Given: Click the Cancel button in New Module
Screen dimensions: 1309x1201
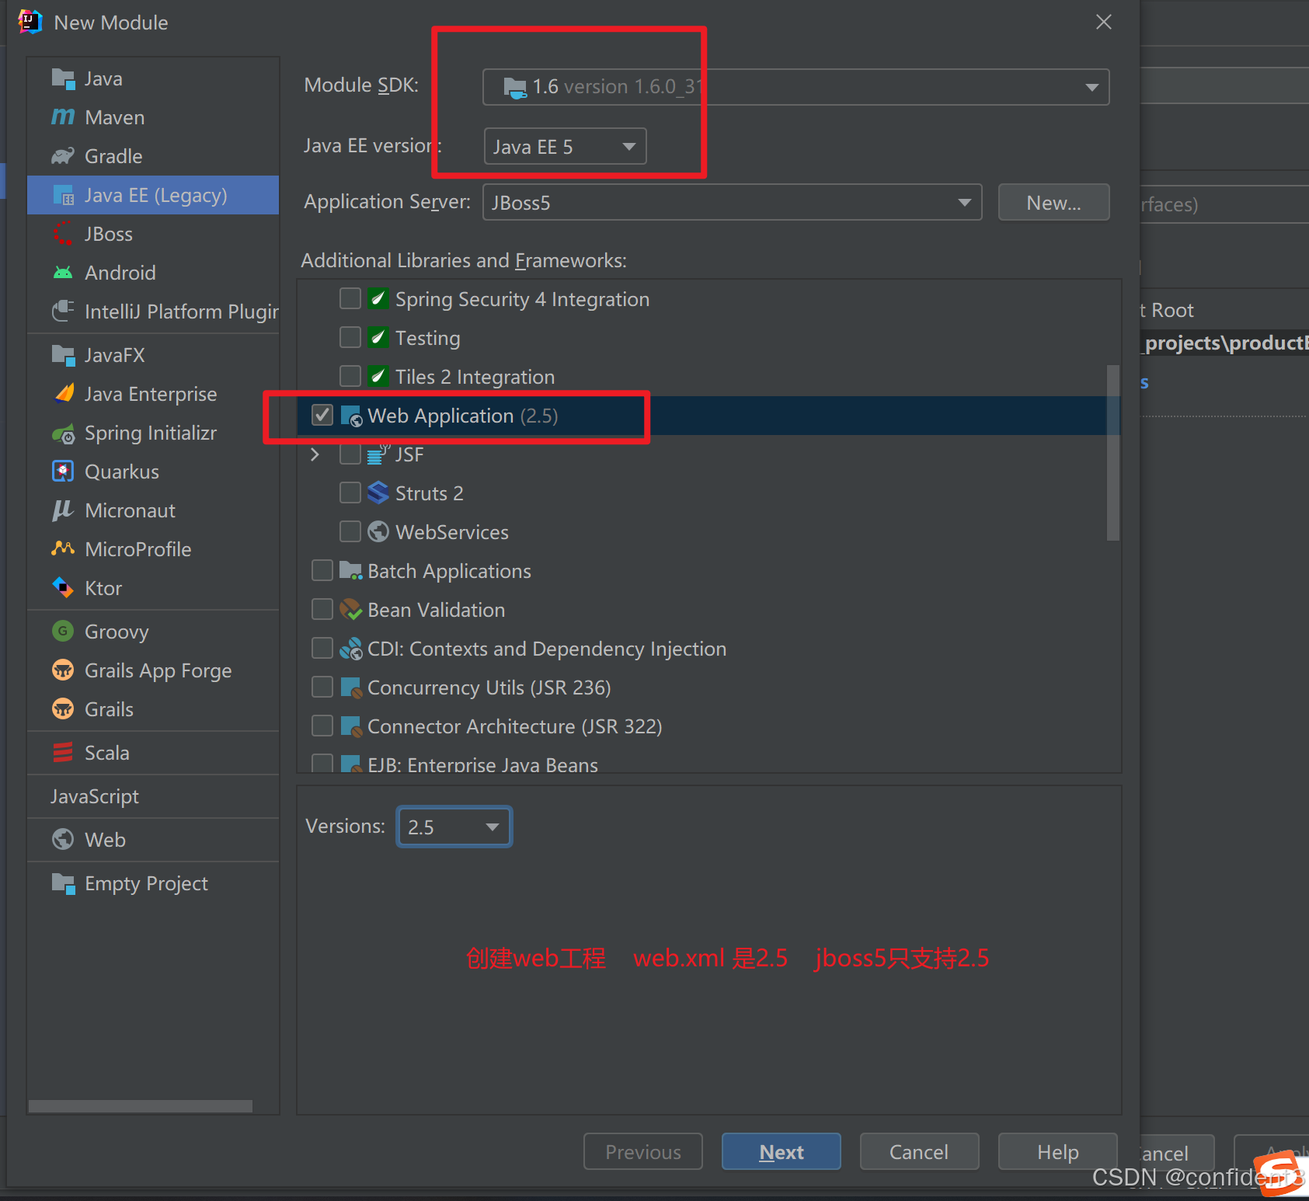Looking at the screenshot, I should 919,1151.
